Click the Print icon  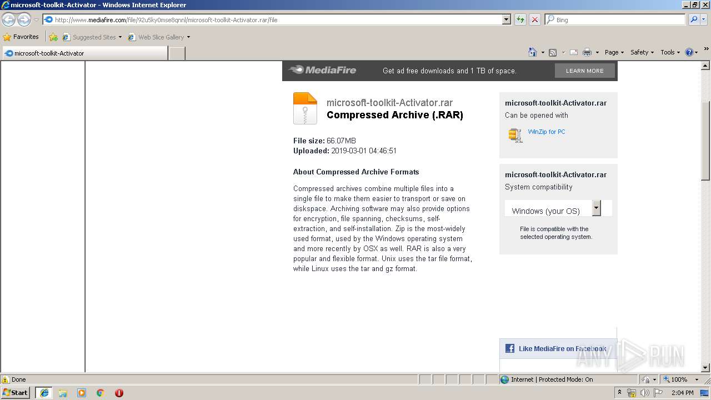tap(587, 52)
